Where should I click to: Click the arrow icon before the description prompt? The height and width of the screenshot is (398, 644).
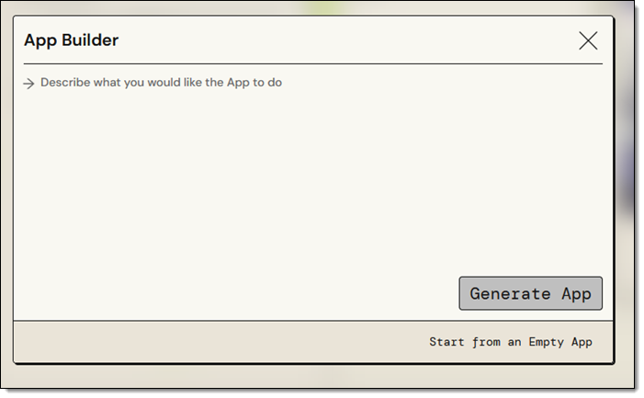pos(28,84)
